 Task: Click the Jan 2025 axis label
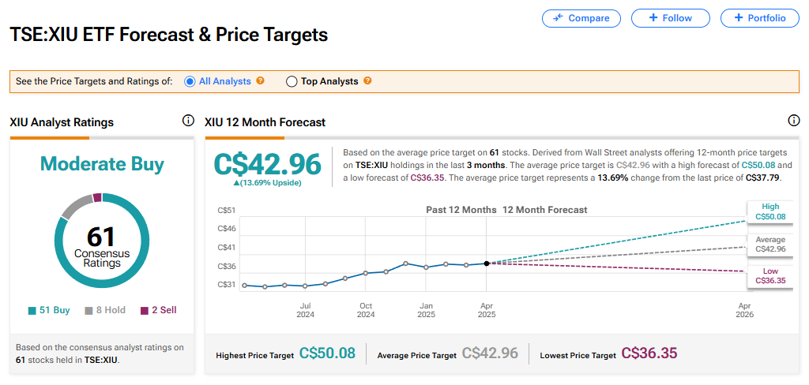(x=426, y=310)
